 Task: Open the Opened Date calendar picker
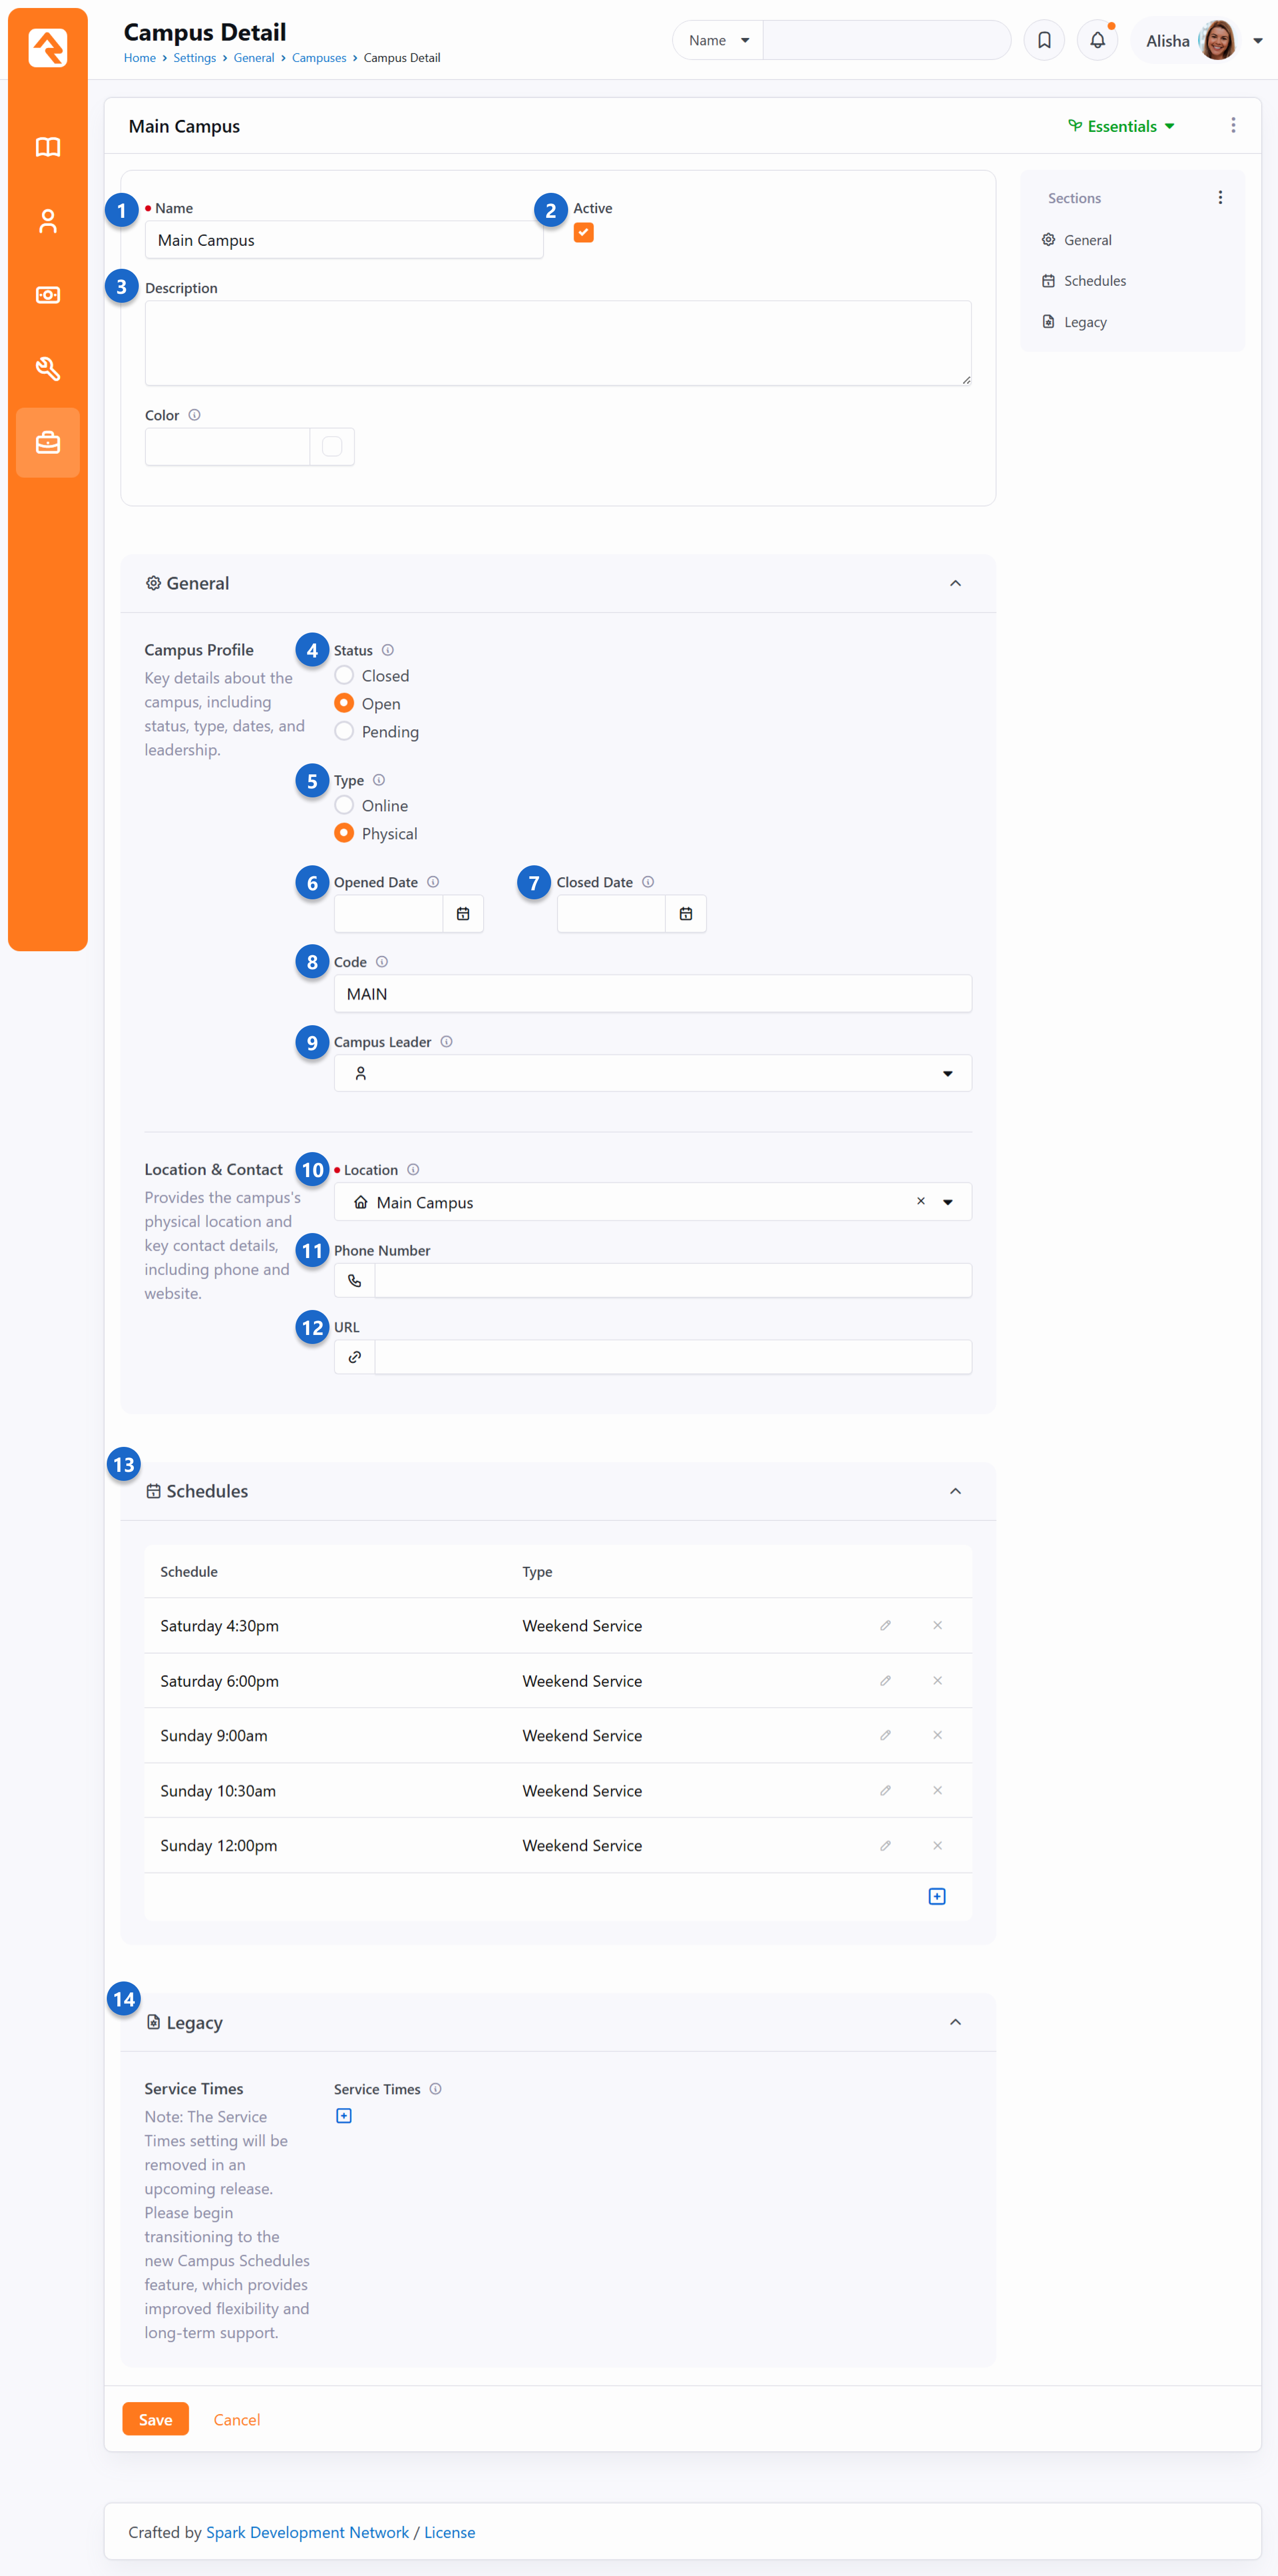point(463,914)
